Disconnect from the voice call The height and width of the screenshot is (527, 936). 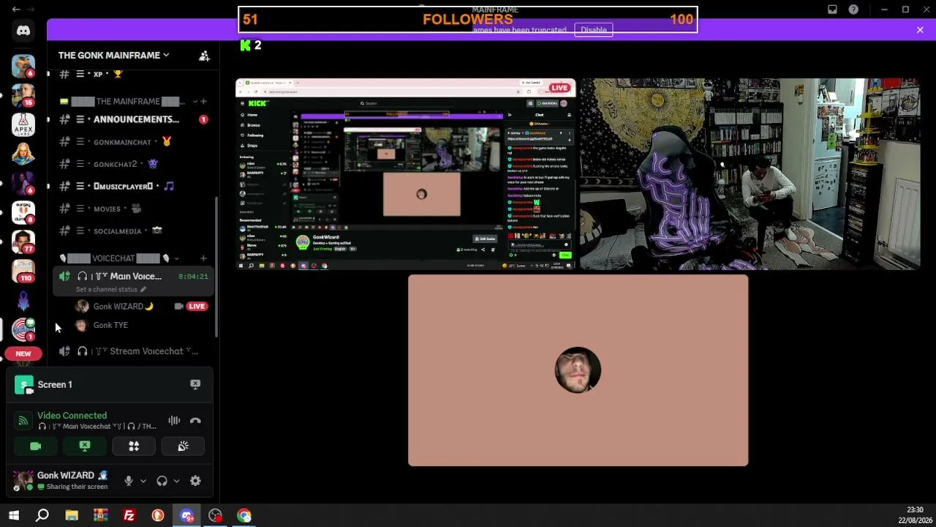pos(195,421)
